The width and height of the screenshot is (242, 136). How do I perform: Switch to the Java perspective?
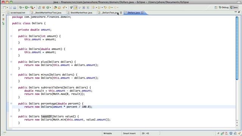point(234,8)
